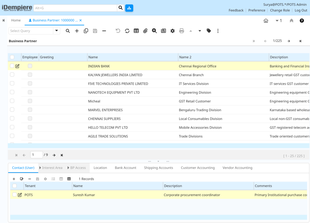Click the Change Role link
The height and width of the screenshot is (223, 310).
280,10
